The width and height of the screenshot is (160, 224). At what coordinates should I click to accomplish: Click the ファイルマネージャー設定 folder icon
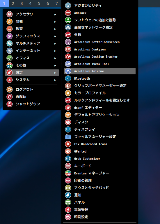[68, 137]
